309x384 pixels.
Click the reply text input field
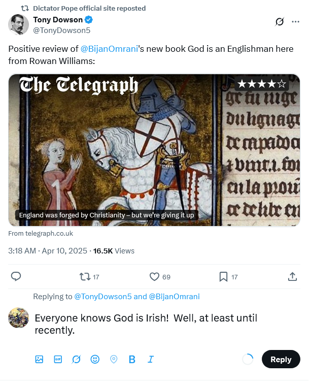(x=162, y=324)
